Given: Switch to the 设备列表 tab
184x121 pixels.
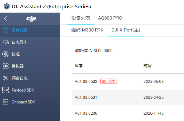Looking at the screenshot, I should point(81,18).
